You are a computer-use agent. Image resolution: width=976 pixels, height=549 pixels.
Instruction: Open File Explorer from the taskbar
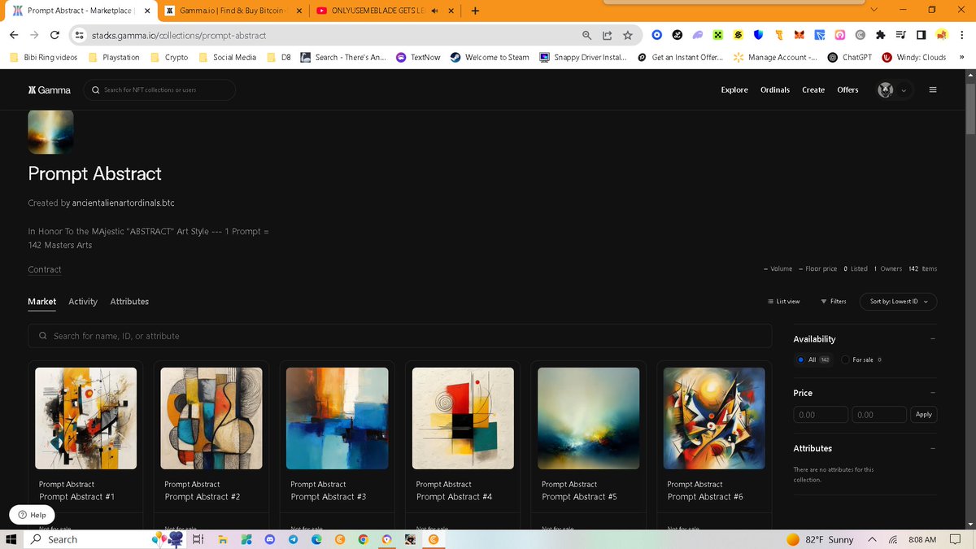(221, 539)
